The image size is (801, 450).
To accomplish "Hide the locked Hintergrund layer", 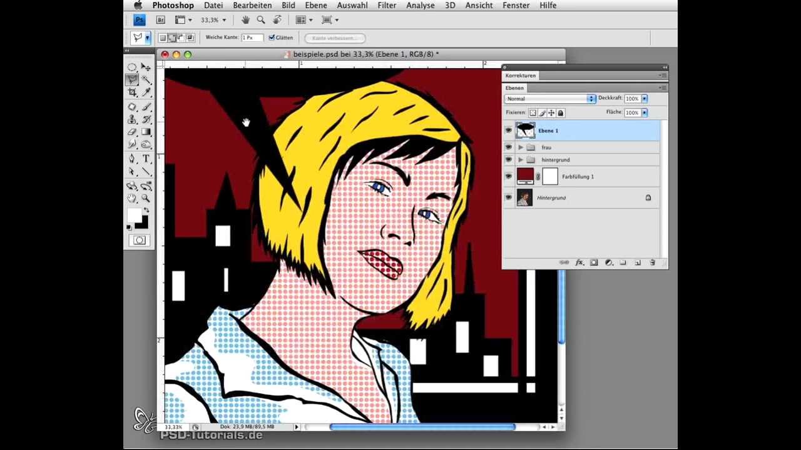I will [x=508, y=197].
